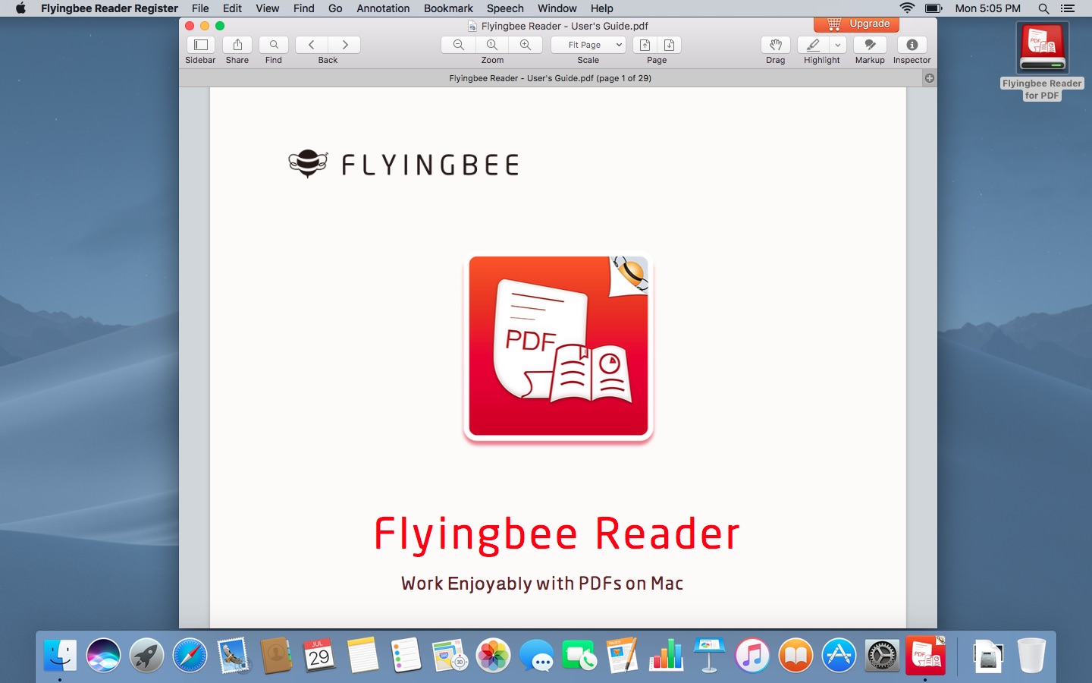This screenshot has height=683, width=1092.
Task: Click the PDF file icon in title bar
Action: [x=472, y=26]
